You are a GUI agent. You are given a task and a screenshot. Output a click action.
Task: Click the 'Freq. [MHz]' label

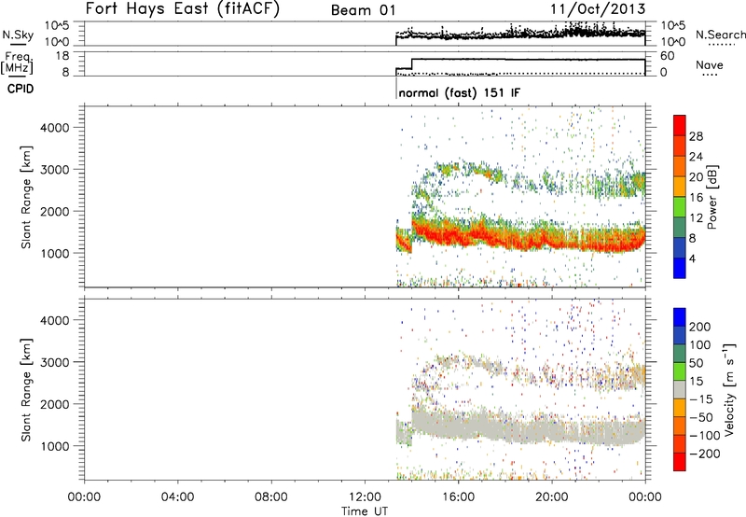tap(17, 63)
